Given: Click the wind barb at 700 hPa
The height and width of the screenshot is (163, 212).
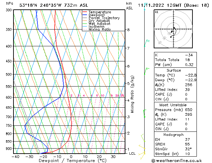Looking at the screenshot, I should click(145, 113).
